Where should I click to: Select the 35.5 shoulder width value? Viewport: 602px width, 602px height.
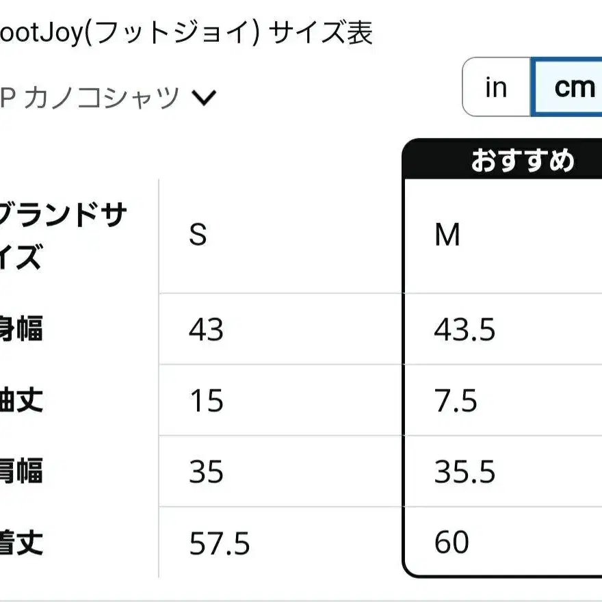pyautogui.click(x=464, y=472)
